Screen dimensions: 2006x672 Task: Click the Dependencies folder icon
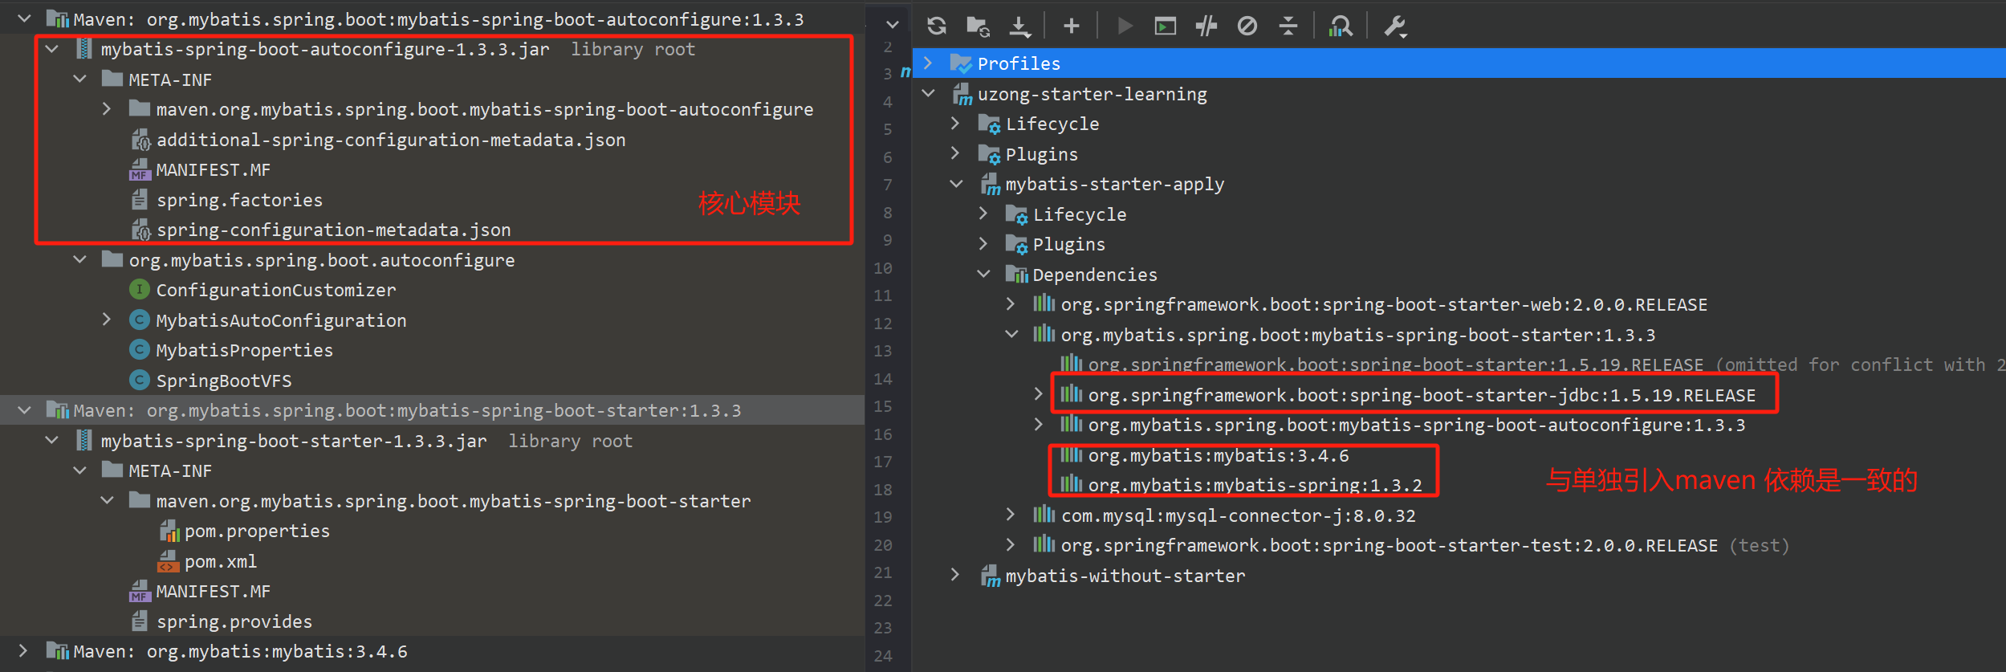(1017, 275)
